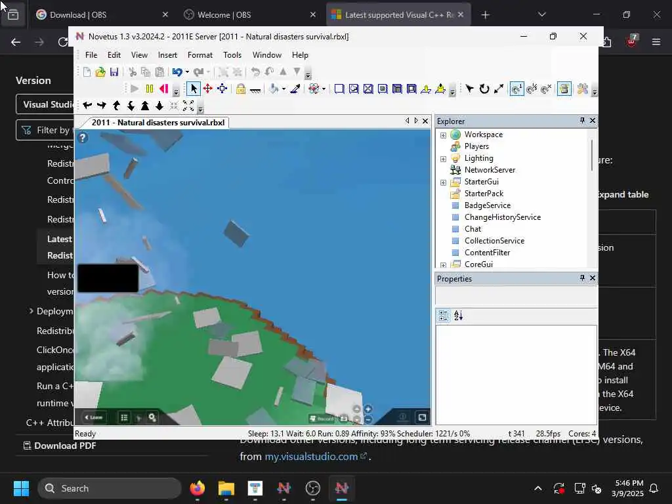Choose the Studs surface tool
This screenshot has width=672, height=504.
point(383,89)
